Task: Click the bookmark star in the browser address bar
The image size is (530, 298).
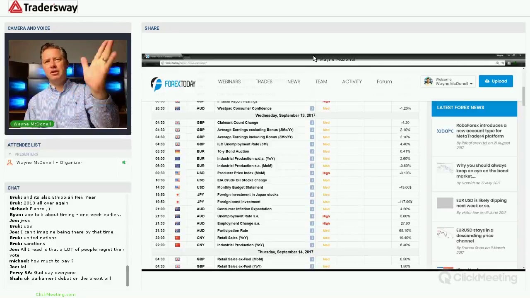Action: 503,63
